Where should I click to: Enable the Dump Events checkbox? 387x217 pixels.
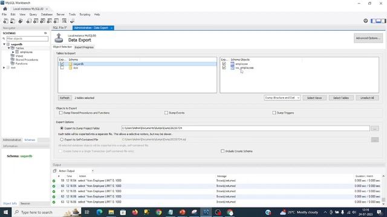click(x=166, y=113)
